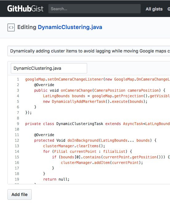Focus the Search gists field
The height and width of the screenshot is (209, 170).
tap(95, 9)
